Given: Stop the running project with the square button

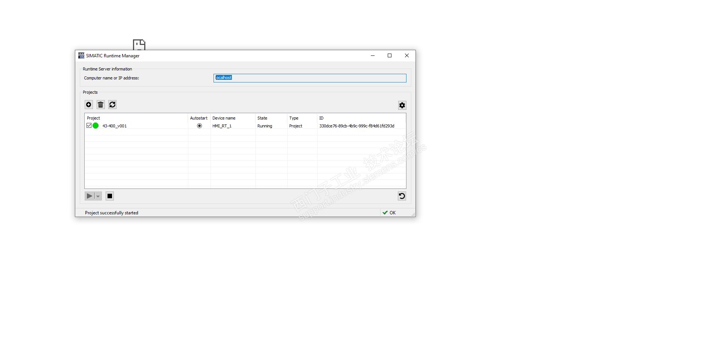Looking at the screenshot, I should 110,196.
